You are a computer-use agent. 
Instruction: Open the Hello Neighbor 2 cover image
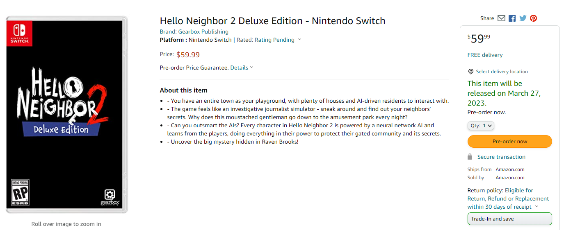(x=66, y=115)
